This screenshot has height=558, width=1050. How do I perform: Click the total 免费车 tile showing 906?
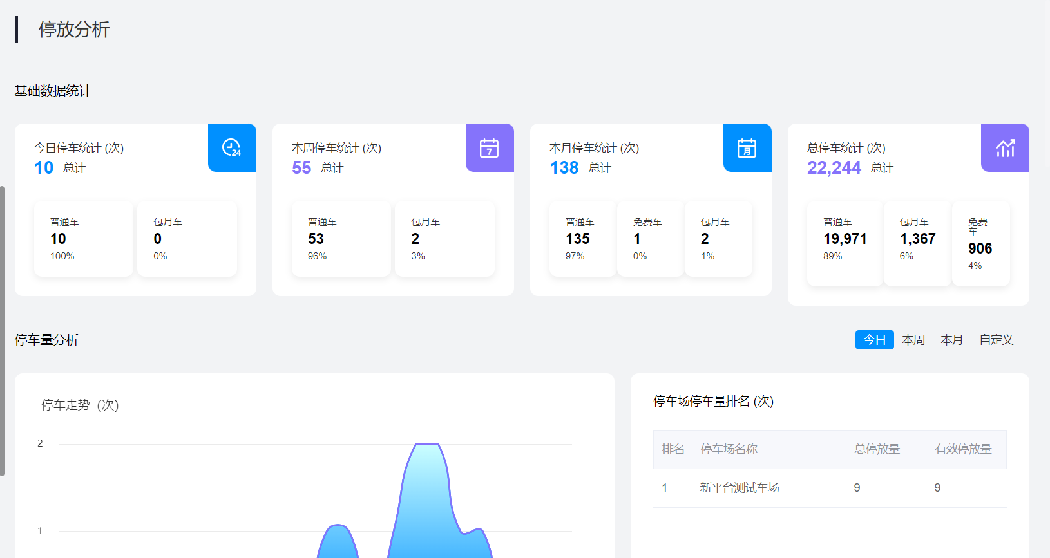[x=980, y=243]
